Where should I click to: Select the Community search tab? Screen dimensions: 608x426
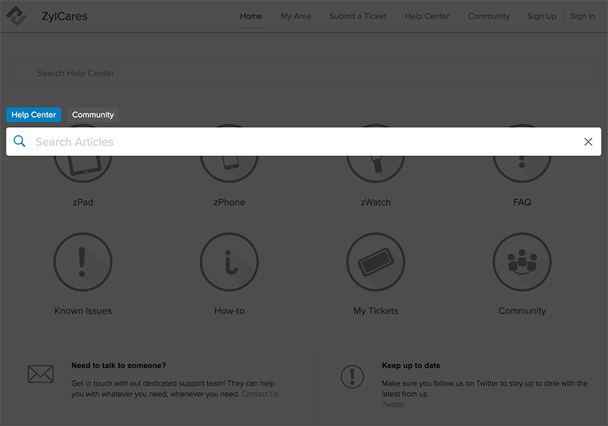pyautogui.click(x=93, y=115)
